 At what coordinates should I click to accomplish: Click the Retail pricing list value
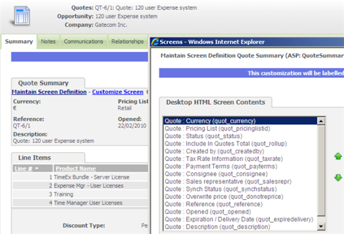click(x=124, y=108)
